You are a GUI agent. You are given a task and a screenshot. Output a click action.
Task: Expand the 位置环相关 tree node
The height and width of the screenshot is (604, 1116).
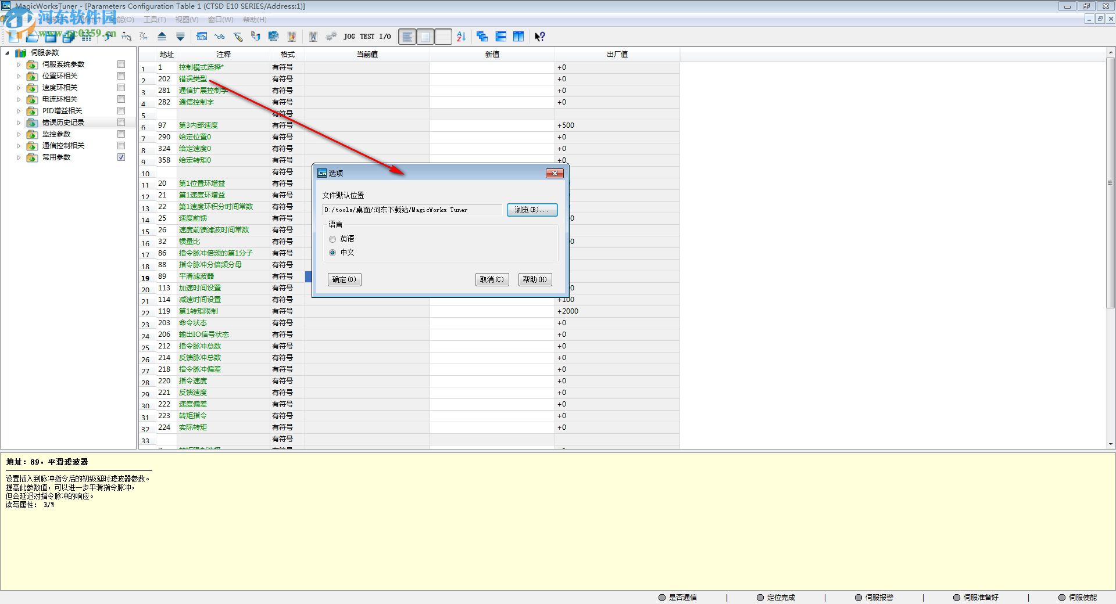(19, 76)
